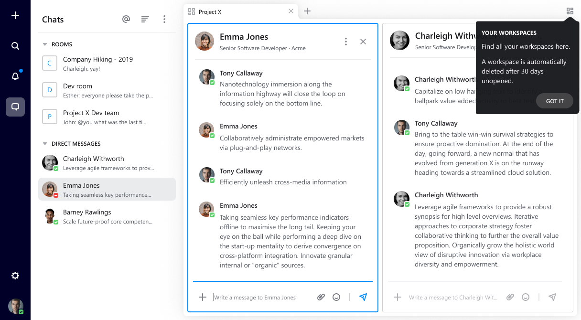Open Chats panel three-dot menu
This screenshot has height=320, width=581.
point(164,19)
